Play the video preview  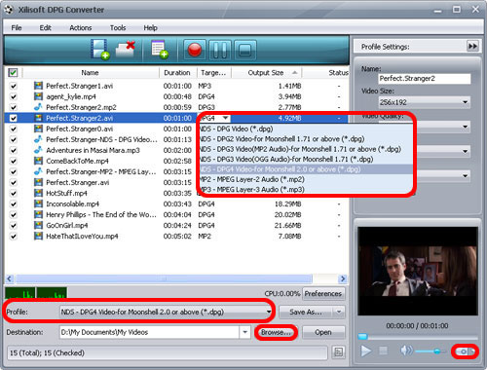click(366, 351)
